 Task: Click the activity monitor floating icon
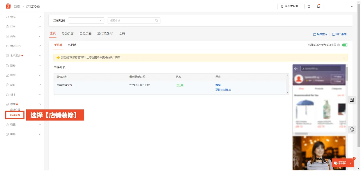tap(352, 100)
